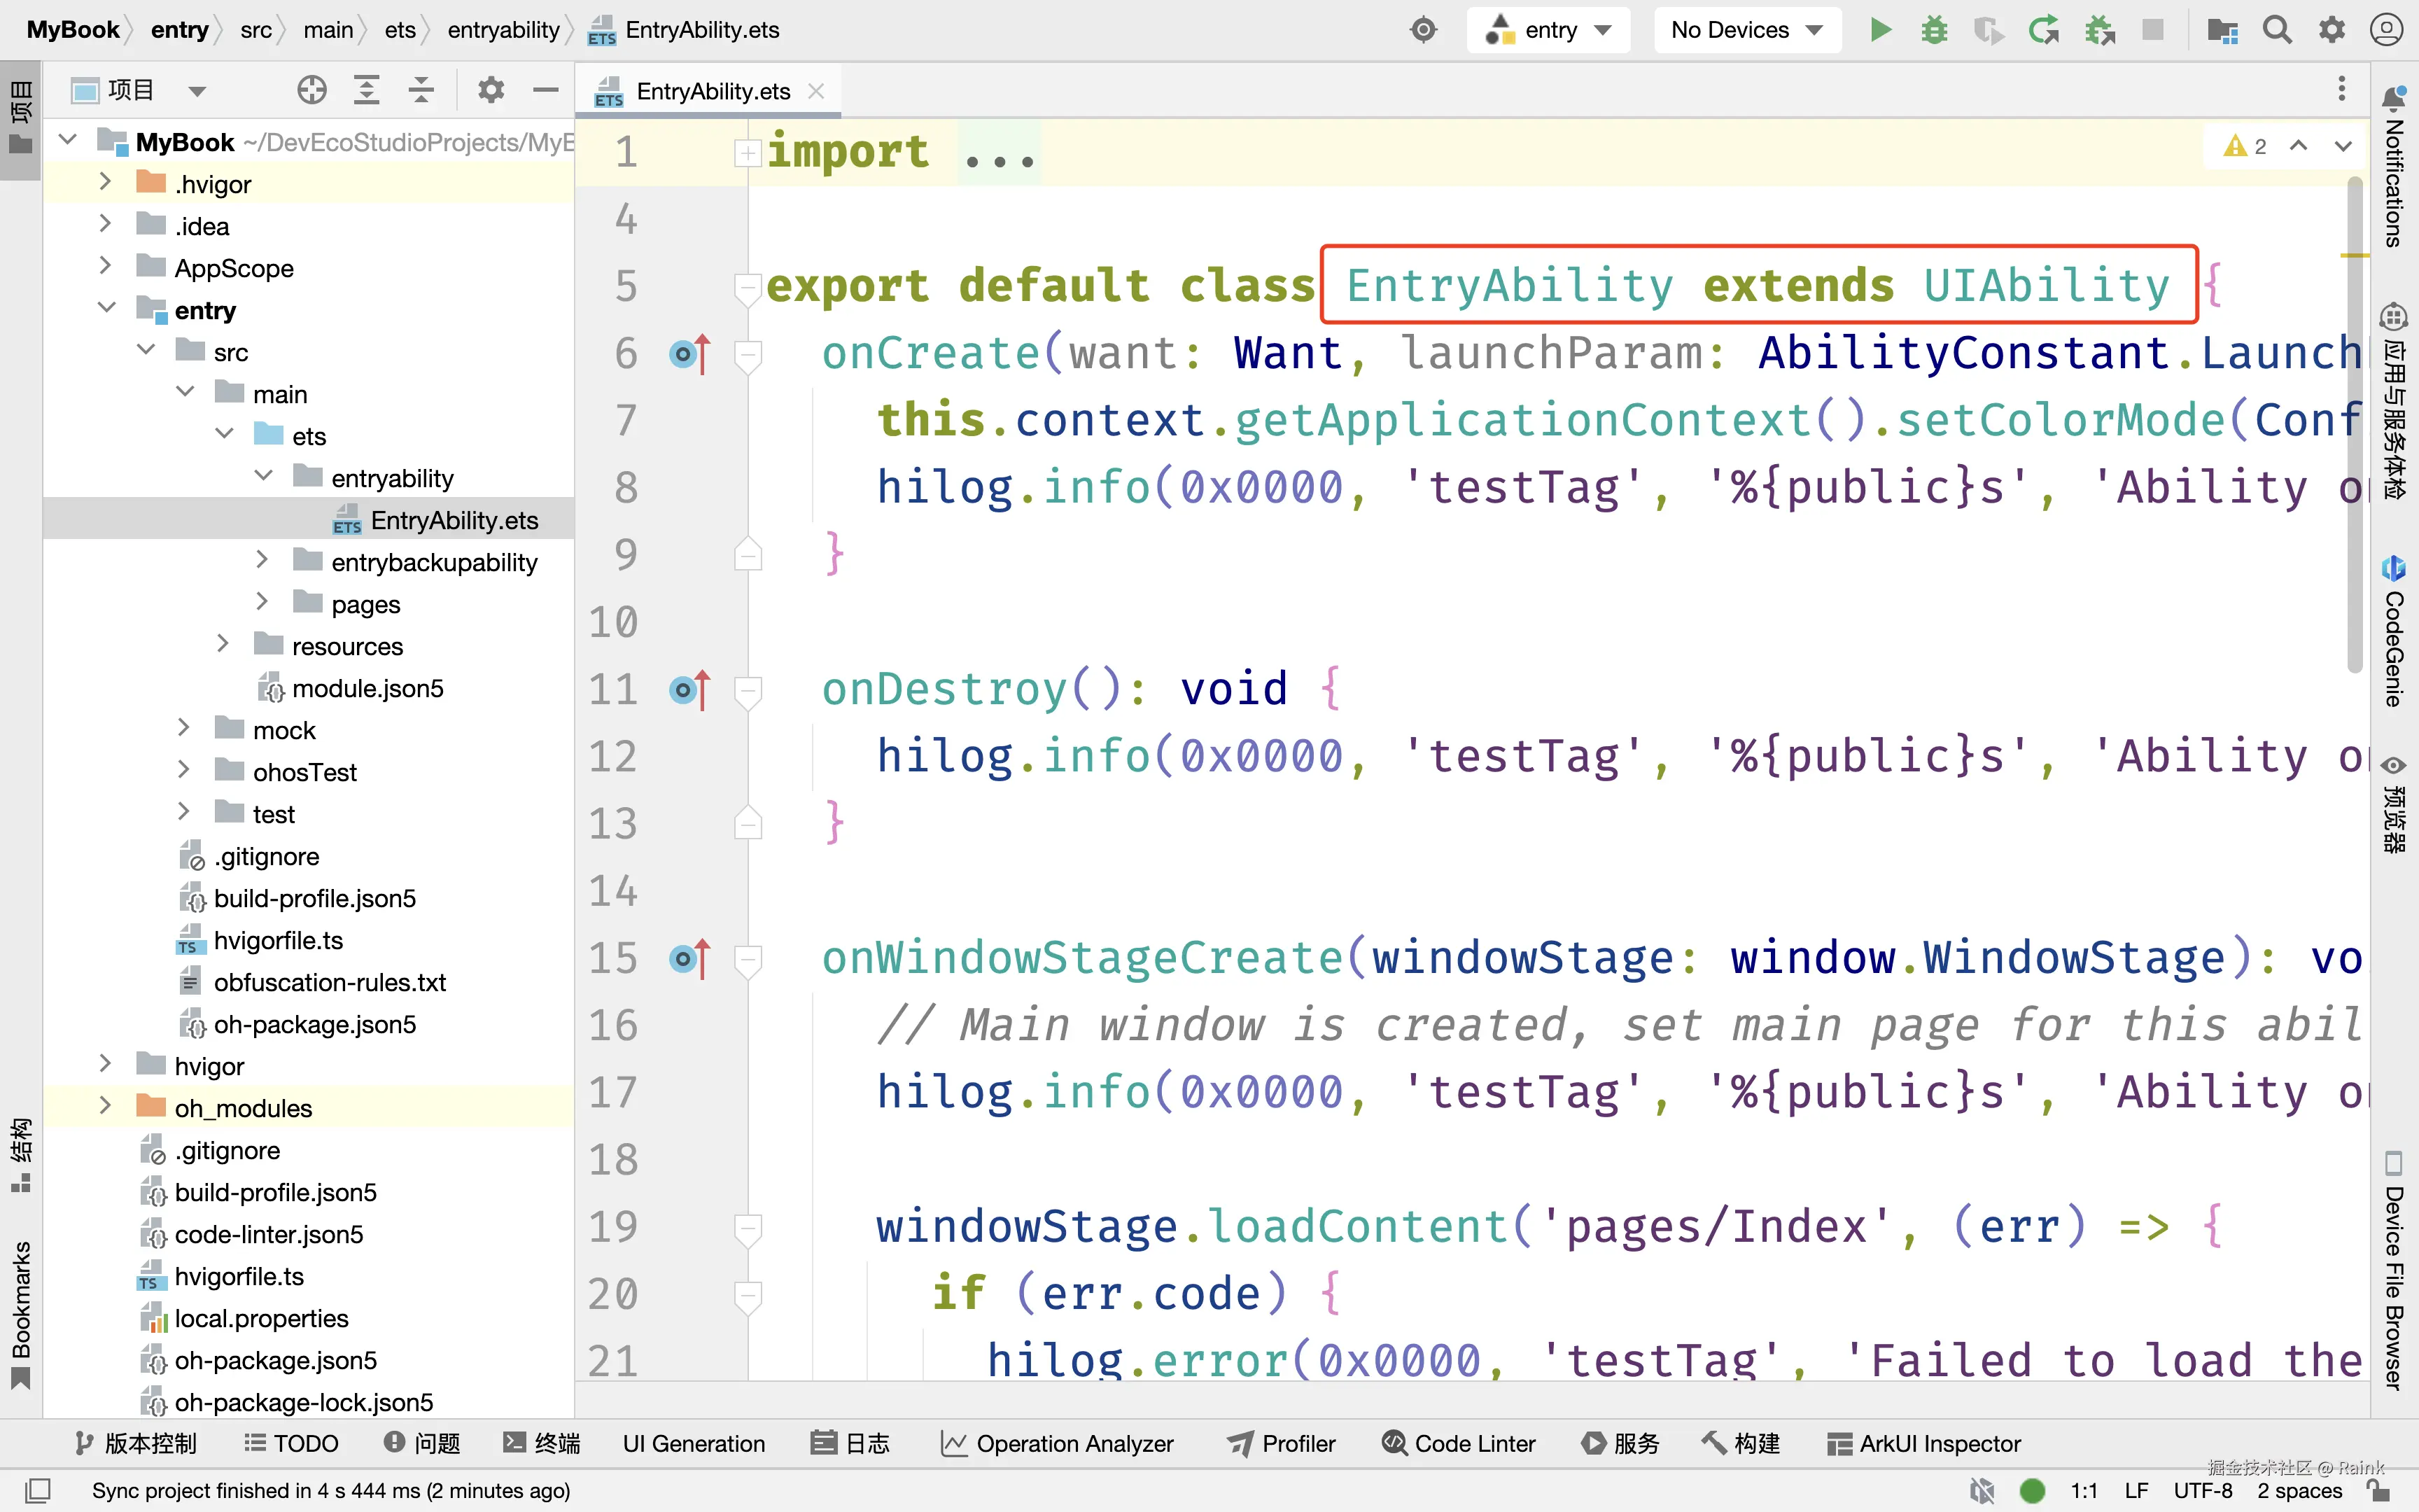The height and width of the screenshot is (1512, 2419).
Task: Open Search Everywhere magnifier icon
Action: pos(2277,30)
